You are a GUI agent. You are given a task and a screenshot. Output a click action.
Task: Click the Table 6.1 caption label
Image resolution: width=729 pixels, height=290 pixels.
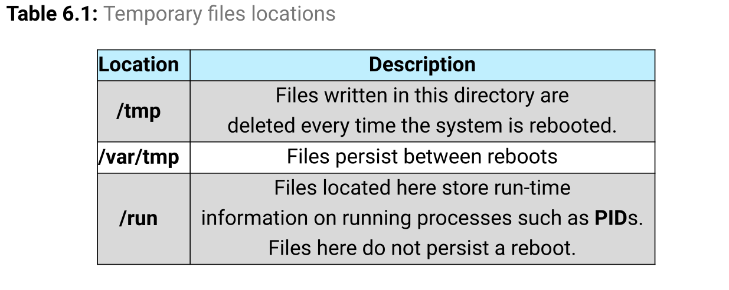[x=52, y=14]
